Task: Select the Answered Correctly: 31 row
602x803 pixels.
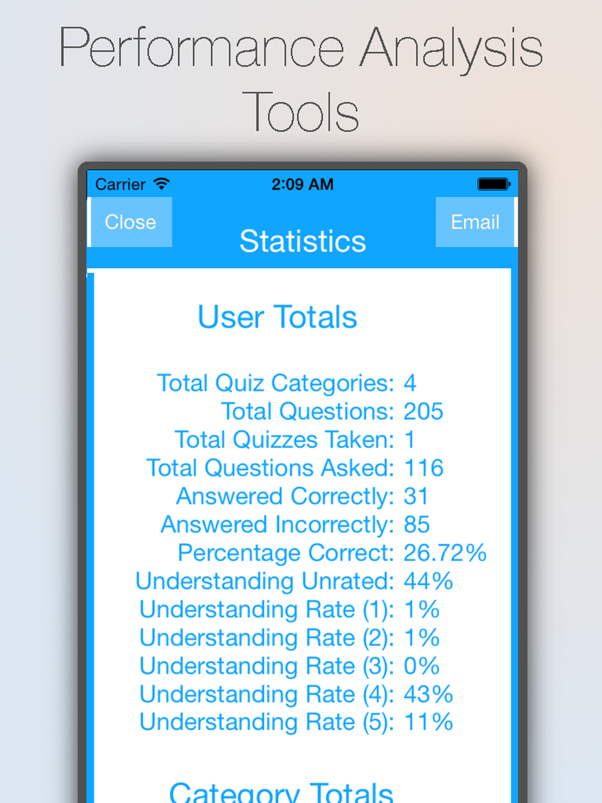Action: tap(302, 497)
